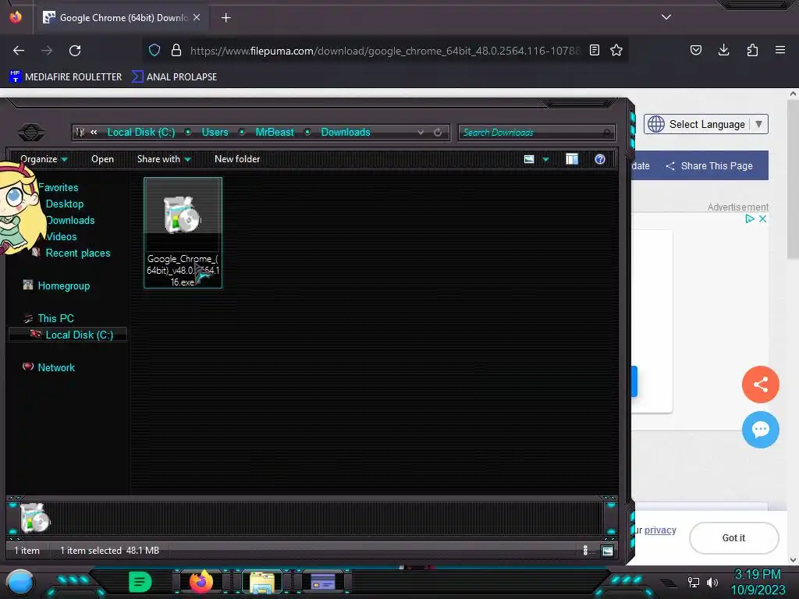Screen dimensions: 799x599
Task: Open the volume control in tray
Action: [x=712, y=583]
